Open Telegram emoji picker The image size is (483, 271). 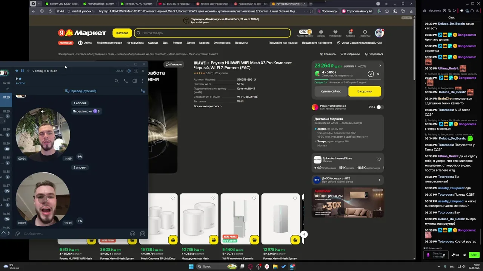pos(132,234)
